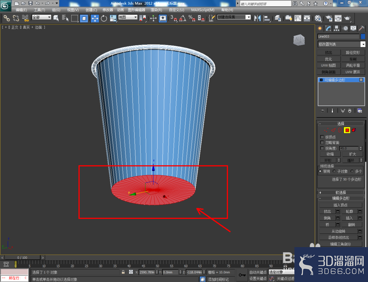Click Configure Modifier Sets icon
This screenshot has width=368, height=282.
tap(360, 111)
